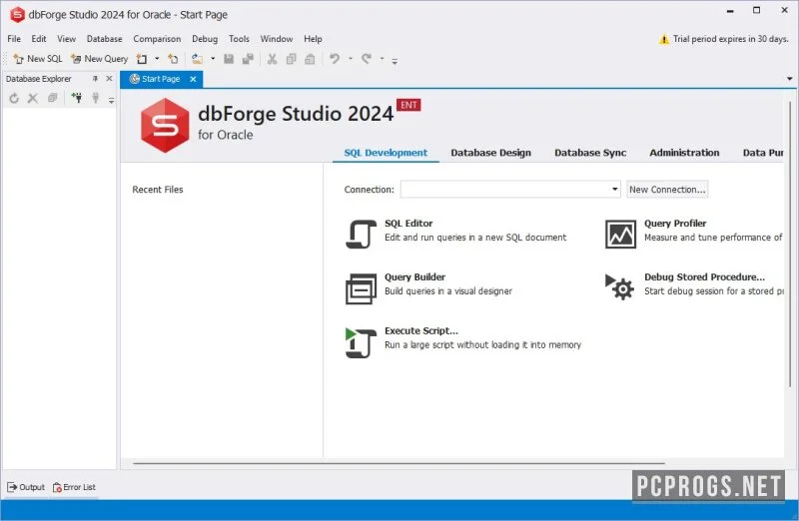Expand the new document dropdown arrow
The height and width of the screenshot is (521, 799).
pyautogui.click(x=157, y=59)
